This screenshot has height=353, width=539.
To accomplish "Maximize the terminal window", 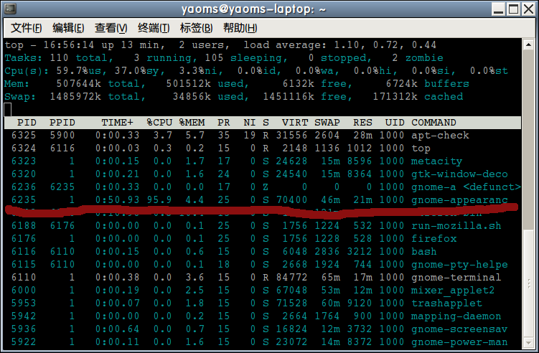I will click(x=514, y=9).
